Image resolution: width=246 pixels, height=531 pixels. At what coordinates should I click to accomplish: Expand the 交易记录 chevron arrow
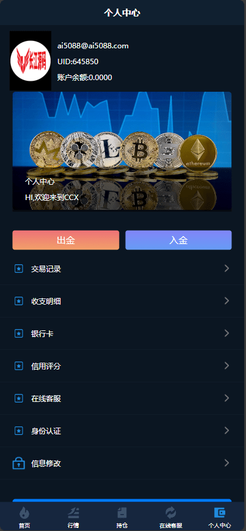point(226,269)
